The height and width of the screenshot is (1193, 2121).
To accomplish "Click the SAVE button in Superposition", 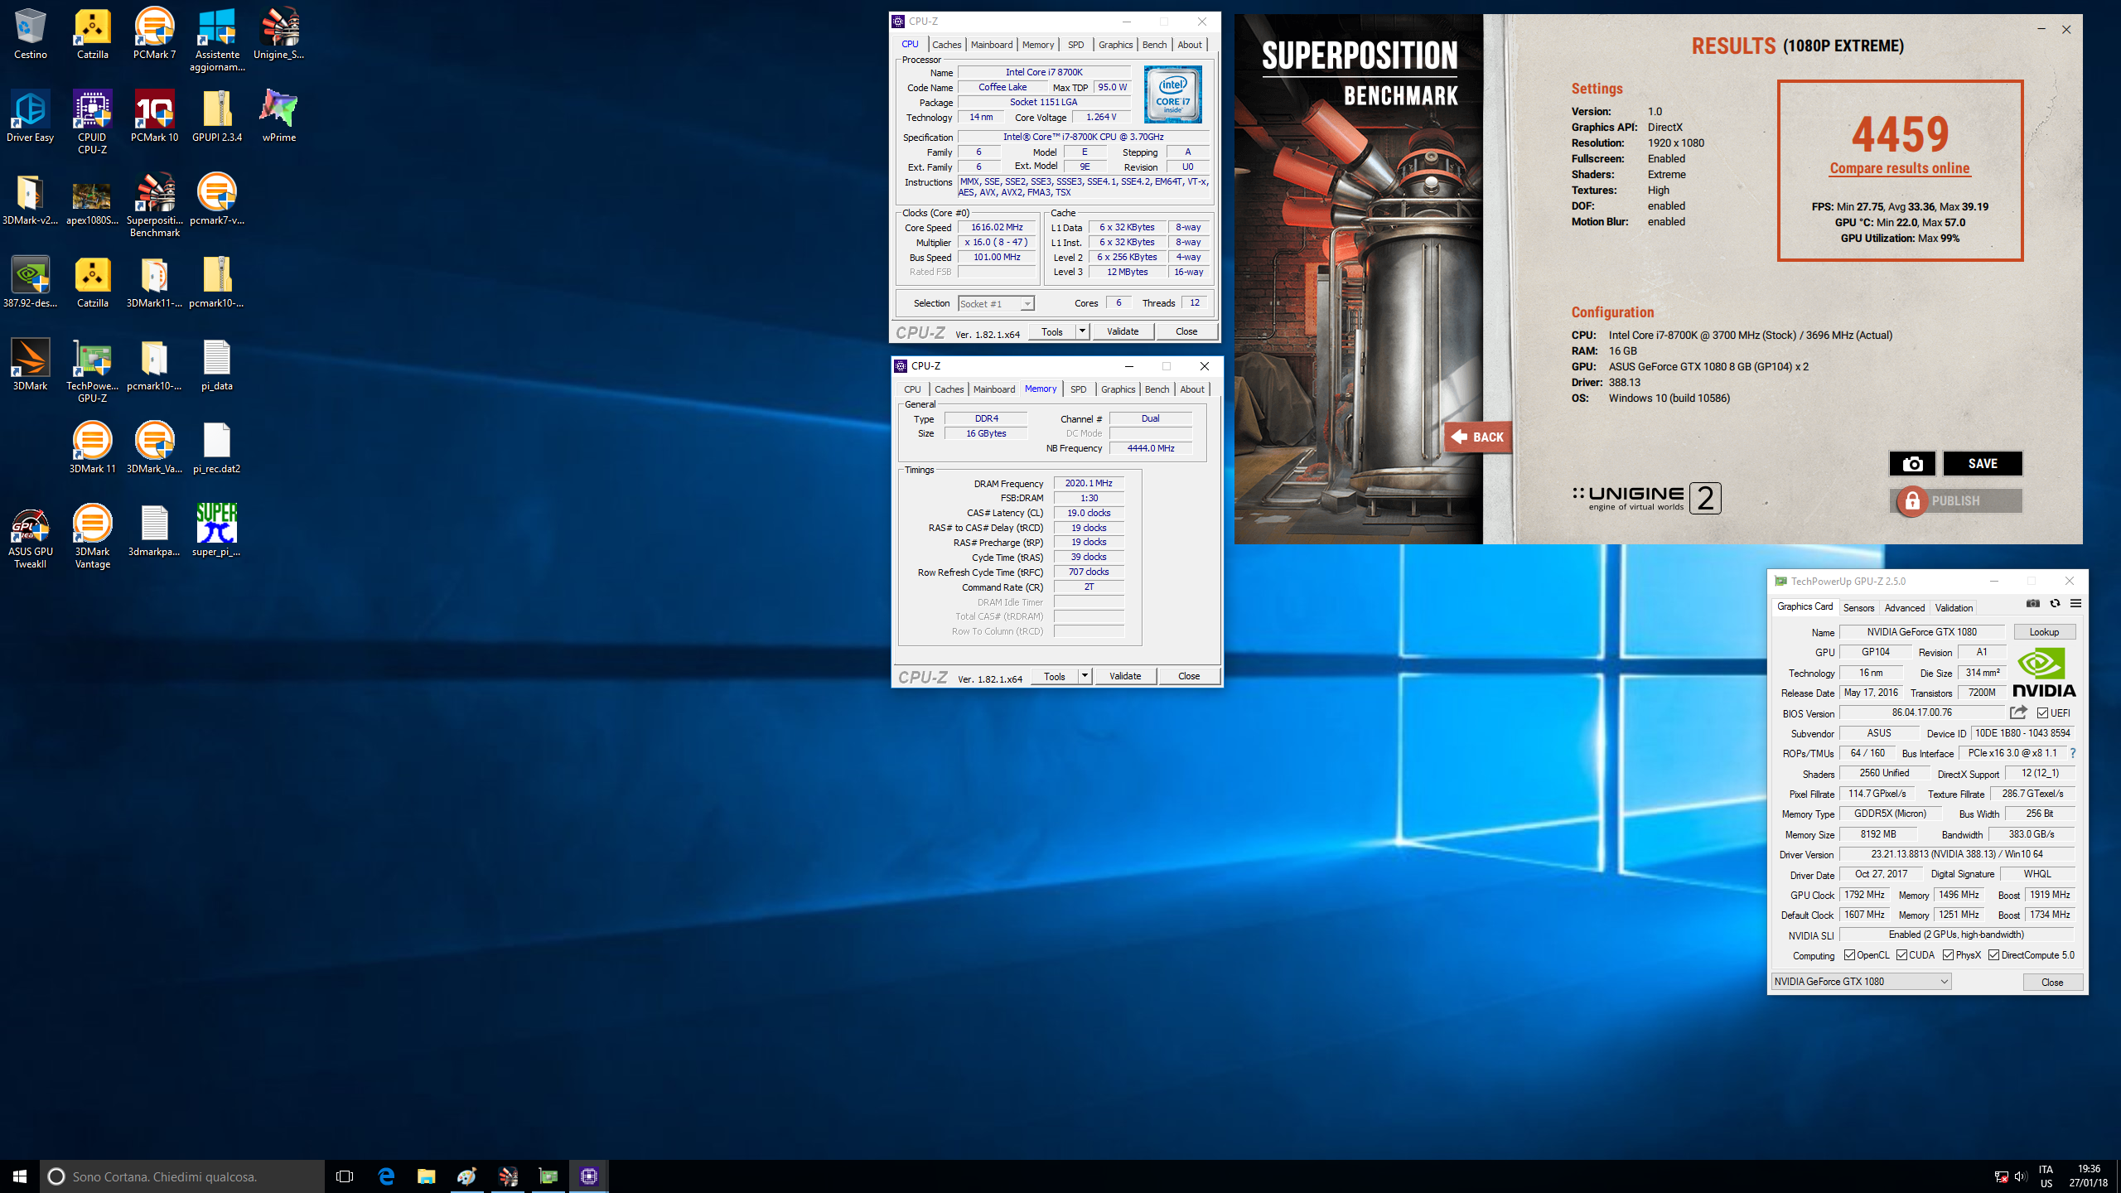I will pos(1983,463).
